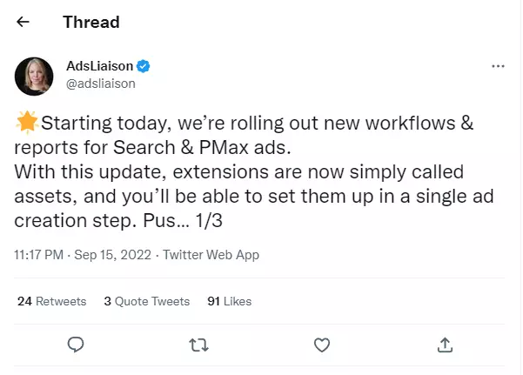523x375 pixels.
Task: View the 3 Quote Tweets list
Action: [147, 301]
